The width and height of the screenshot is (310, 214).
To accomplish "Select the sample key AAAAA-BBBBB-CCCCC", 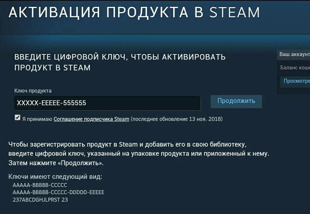I will coord(40,185).
